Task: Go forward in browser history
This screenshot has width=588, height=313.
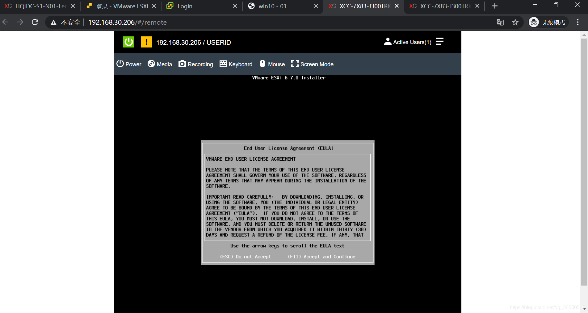Action: (20, 22)
